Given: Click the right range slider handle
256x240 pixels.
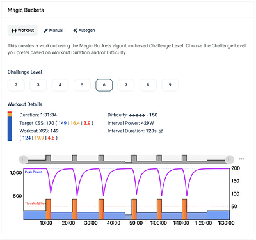Looking at the screenshot, I should 230,159.
